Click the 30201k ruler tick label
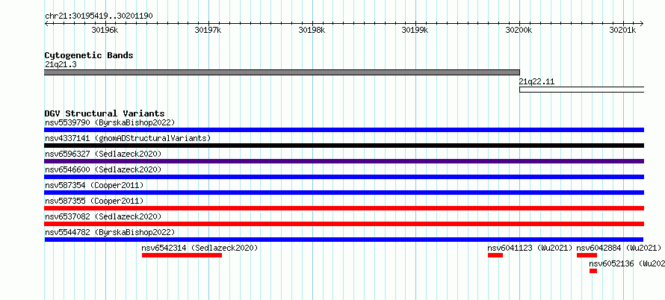Screen dimensions: 665x300 tap(622, 30)
